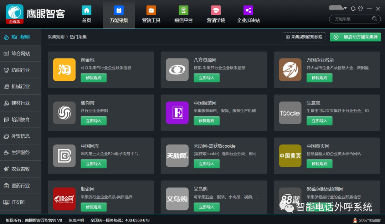The image size is (385, 224).
Task: Click the red 顺企网 icon
Action: tap(64, 199)
